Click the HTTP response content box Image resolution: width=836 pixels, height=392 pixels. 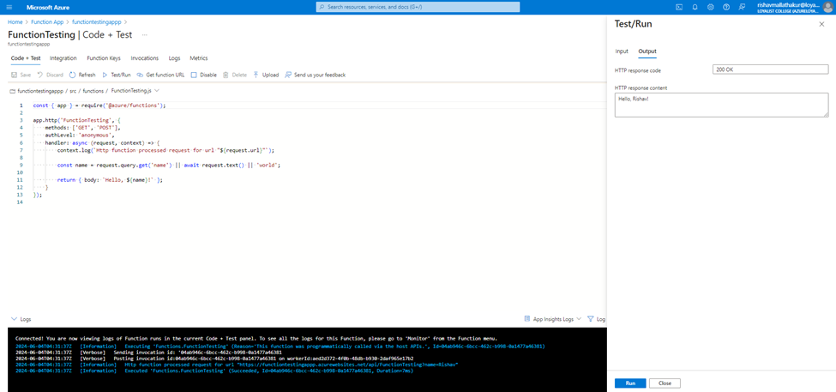[721, 105]
